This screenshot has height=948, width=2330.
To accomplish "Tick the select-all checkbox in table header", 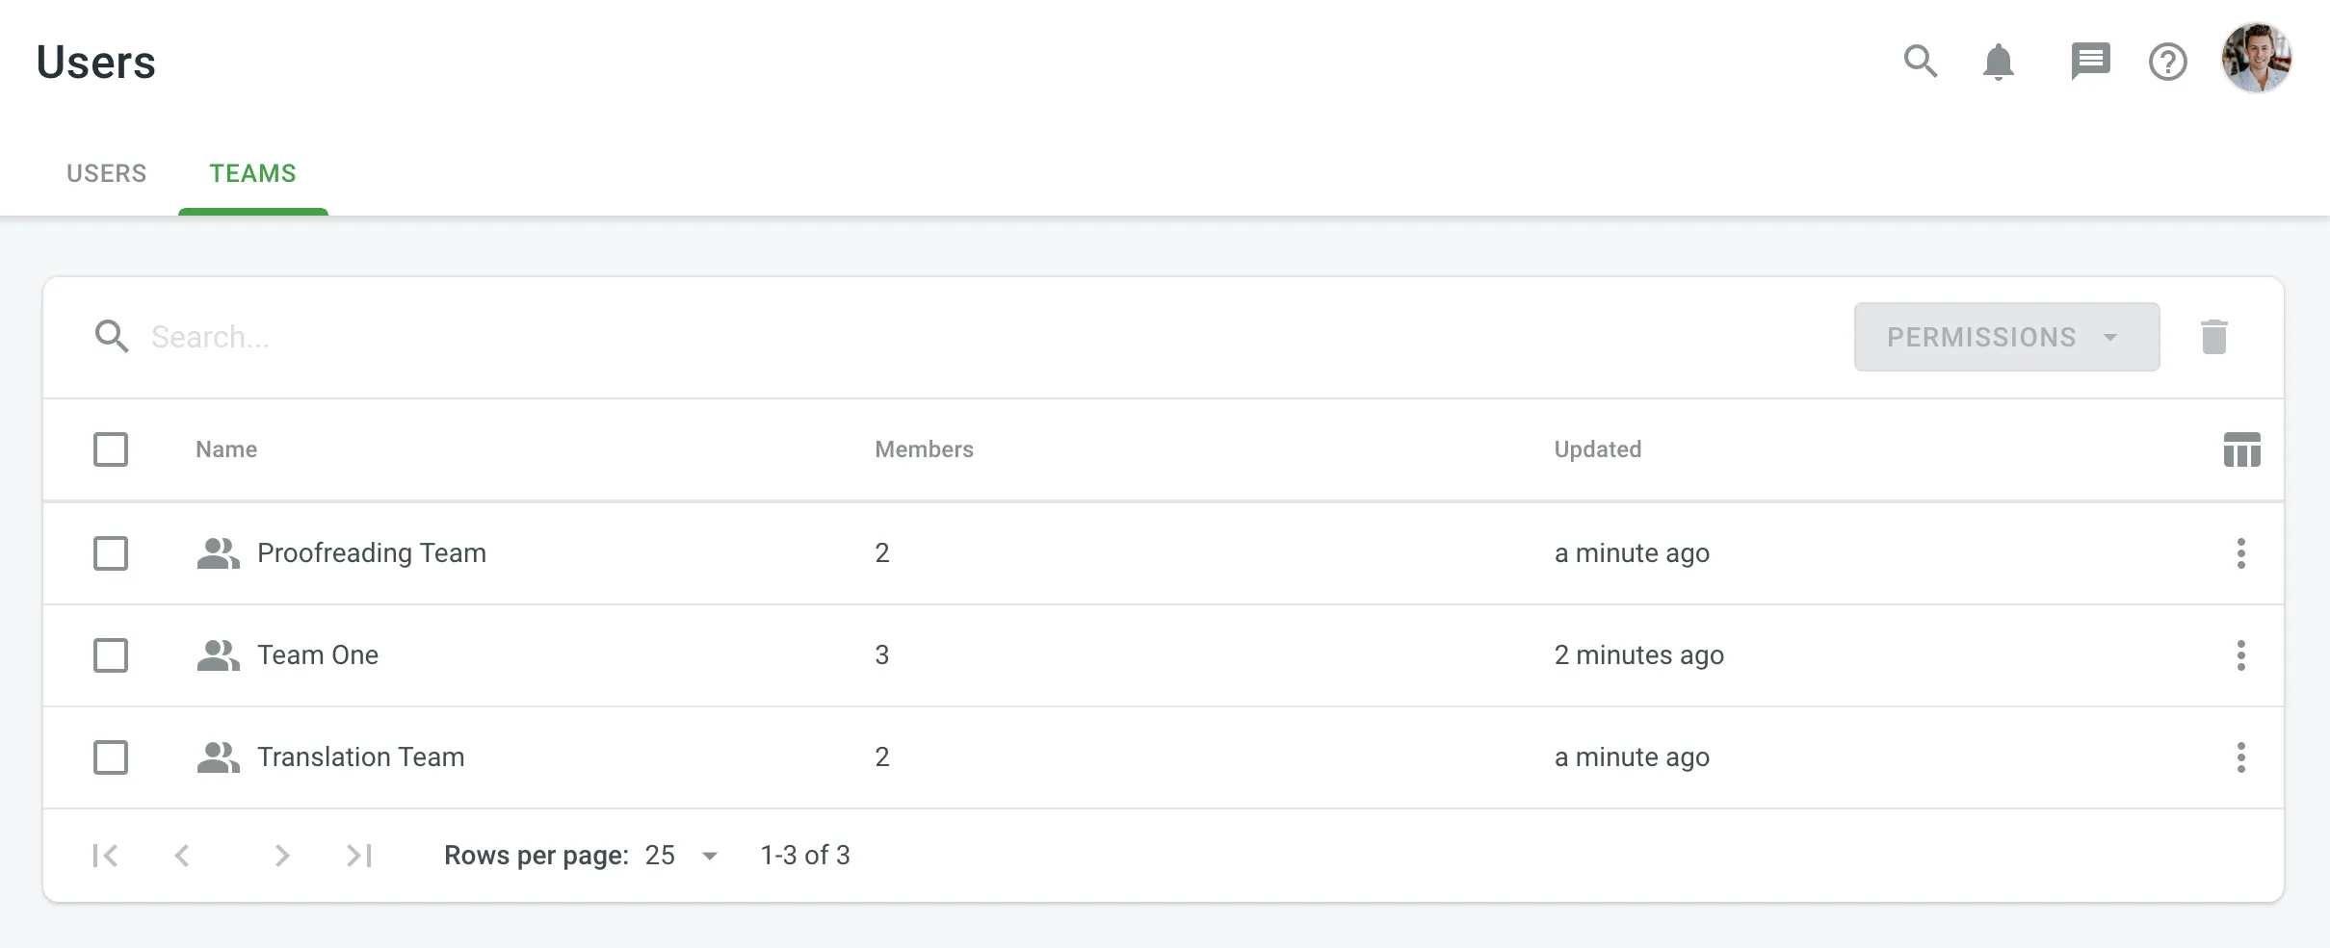I will [x=111, y=449].
